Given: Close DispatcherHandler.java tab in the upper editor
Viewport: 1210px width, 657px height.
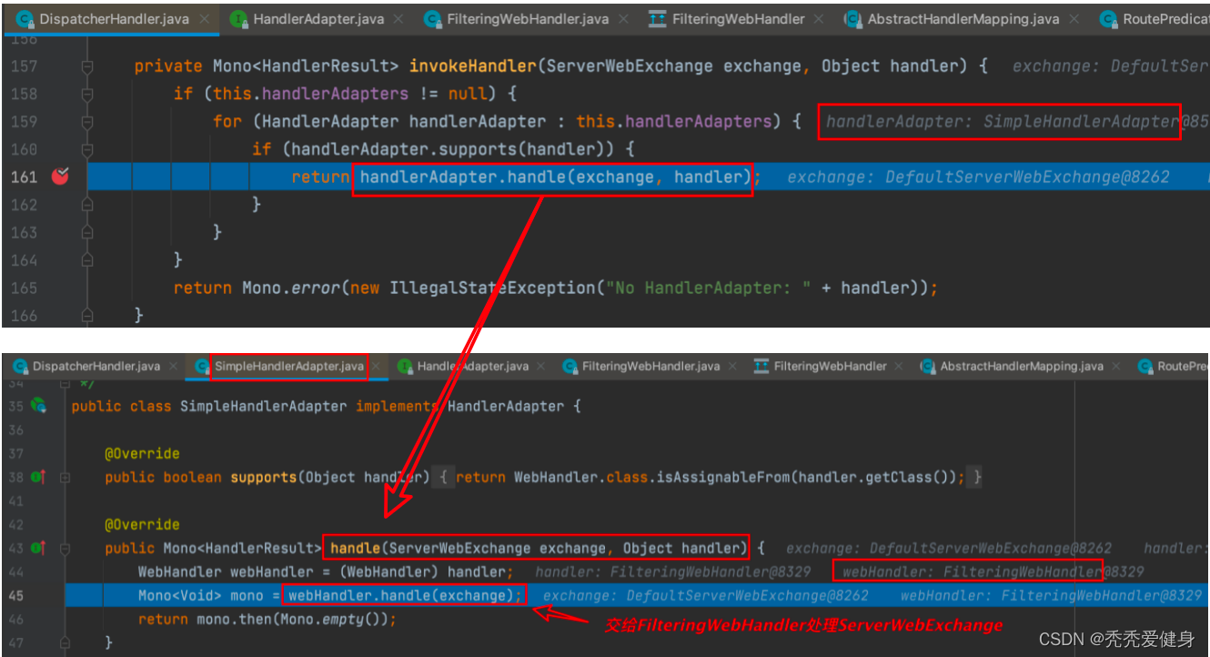Looking at the screenshot, I should click(x=203, y=18).
